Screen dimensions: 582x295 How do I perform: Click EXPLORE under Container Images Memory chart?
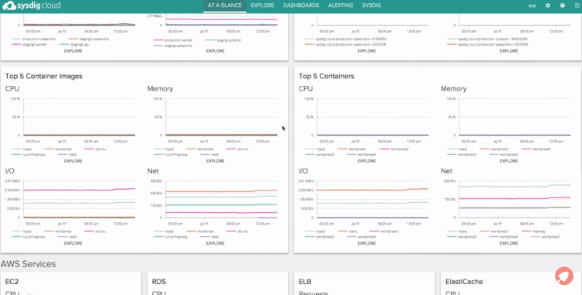tap(215, 161)
